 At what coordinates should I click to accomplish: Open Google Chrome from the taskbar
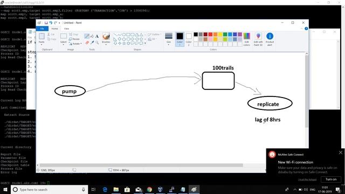[x=149, y=189]
